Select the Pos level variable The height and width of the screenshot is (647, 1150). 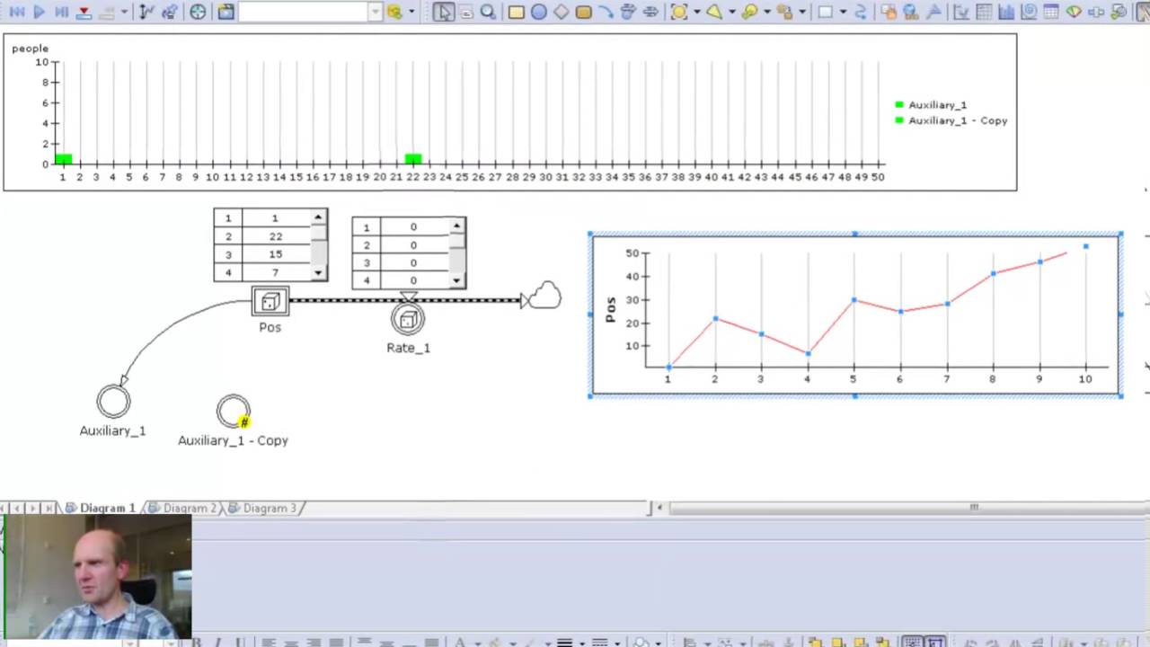(x=270, y=302)
